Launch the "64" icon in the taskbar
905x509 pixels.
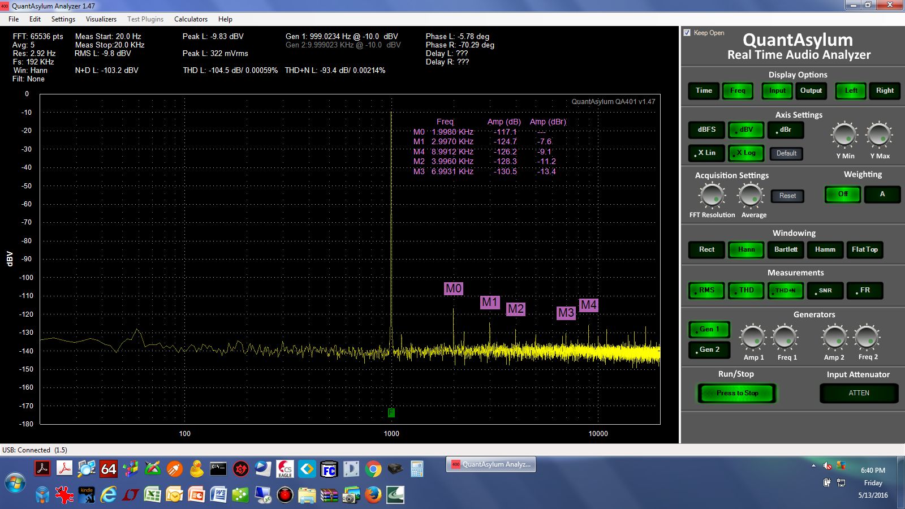pos(109,469)
